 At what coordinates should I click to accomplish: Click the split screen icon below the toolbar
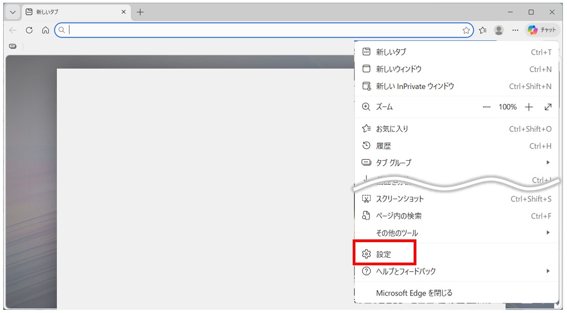point(12,46)
